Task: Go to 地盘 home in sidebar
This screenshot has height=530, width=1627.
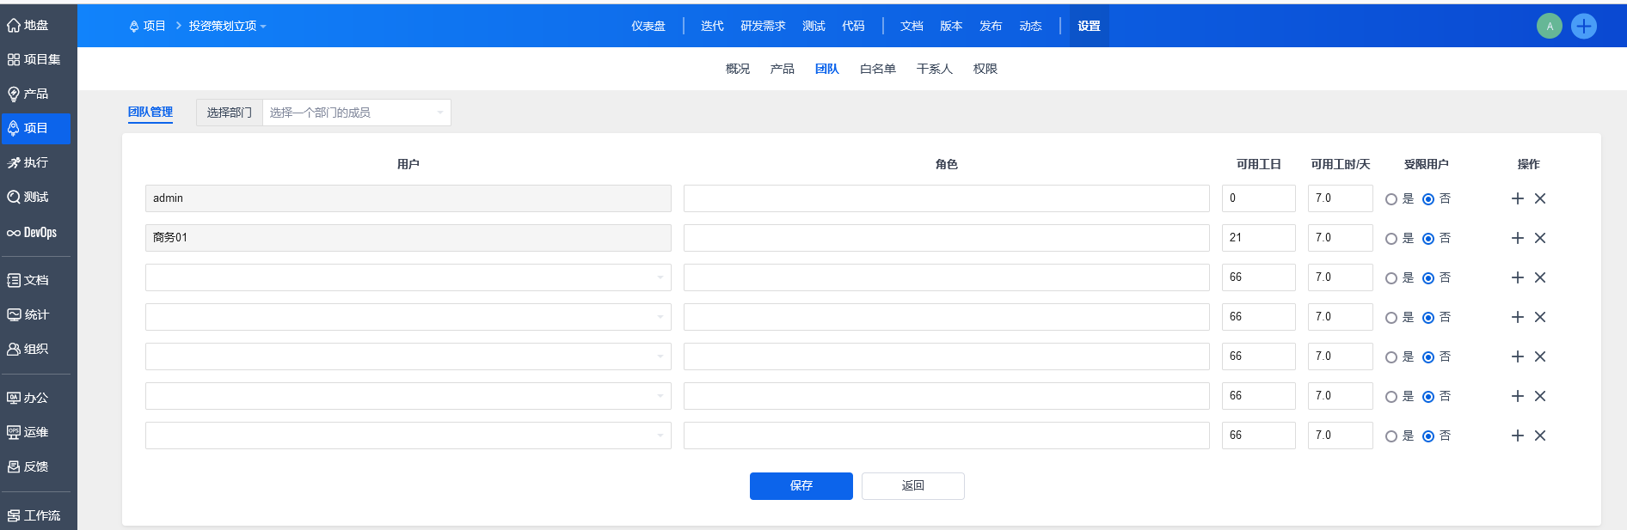Action: pyautogui.click(x=28, y=25)
